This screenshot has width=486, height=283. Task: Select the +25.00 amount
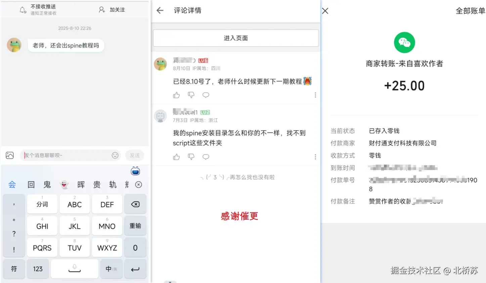tap(404, 86)
